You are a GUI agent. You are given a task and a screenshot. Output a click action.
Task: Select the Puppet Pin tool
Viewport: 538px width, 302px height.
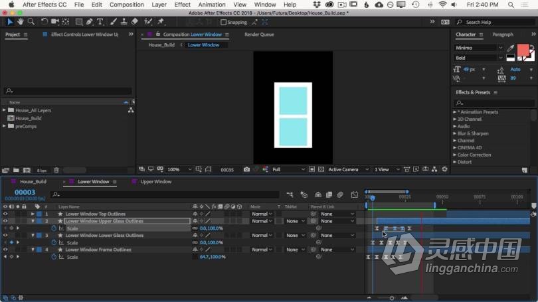(161, 22)
